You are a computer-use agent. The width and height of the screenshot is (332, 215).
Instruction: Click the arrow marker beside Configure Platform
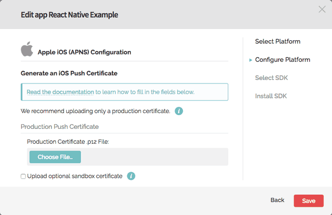point(251,60)
